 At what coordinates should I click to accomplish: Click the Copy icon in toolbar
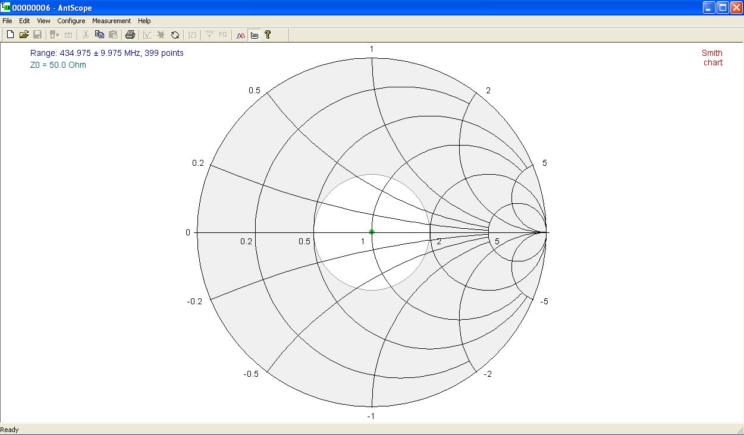(99, 35)
